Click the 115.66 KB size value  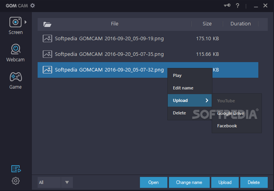coord(207,54)
